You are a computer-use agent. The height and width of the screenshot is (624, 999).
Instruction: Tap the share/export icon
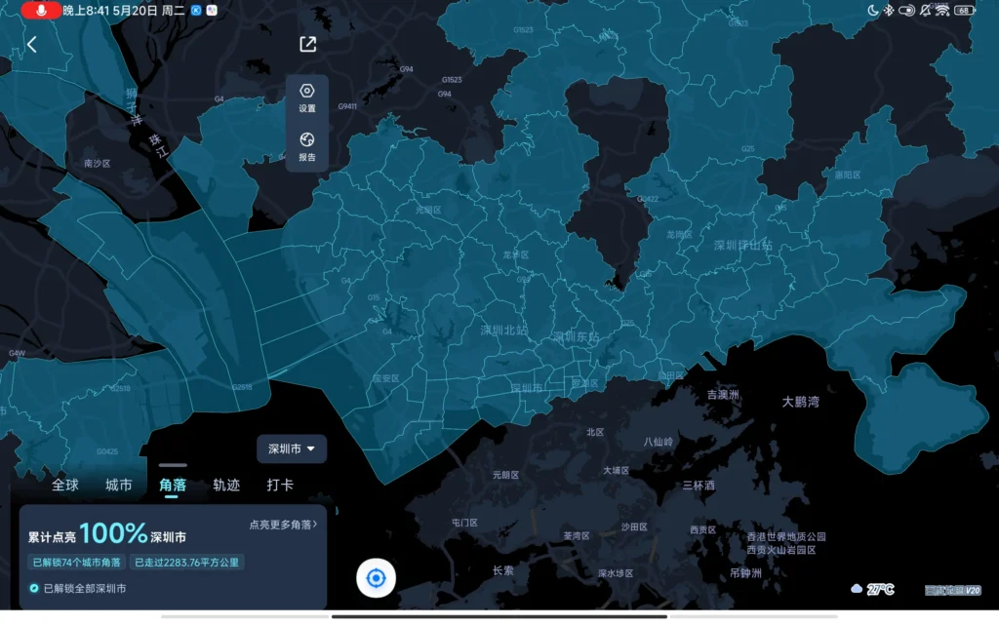pyautogui.click(x=307, y=44)
